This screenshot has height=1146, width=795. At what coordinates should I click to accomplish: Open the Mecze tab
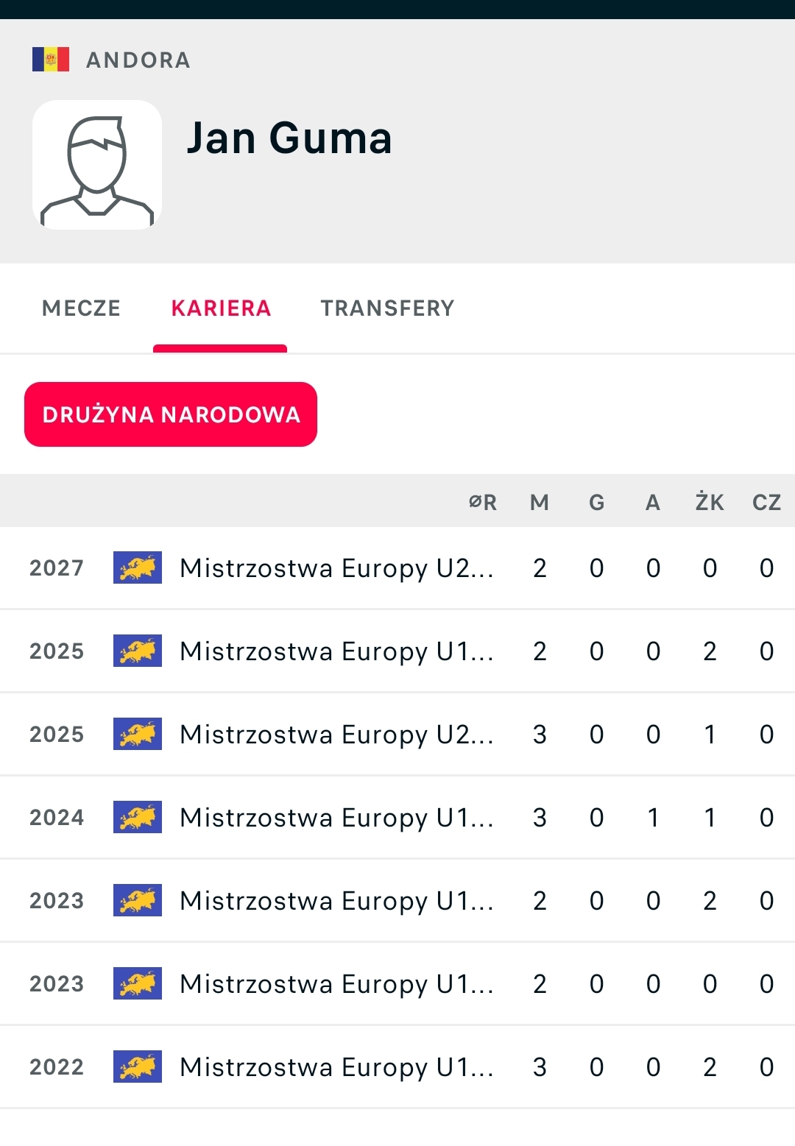point(81,308)
